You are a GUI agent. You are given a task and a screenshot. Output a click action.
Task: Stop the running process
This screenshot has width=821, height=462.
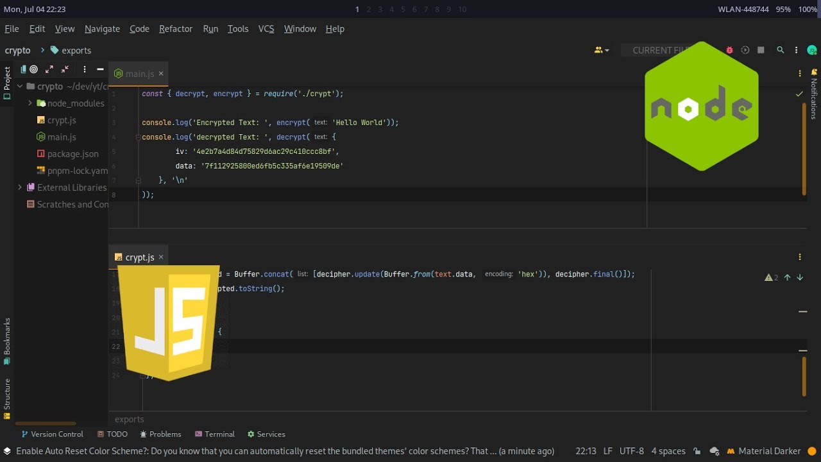click(761, 50)
